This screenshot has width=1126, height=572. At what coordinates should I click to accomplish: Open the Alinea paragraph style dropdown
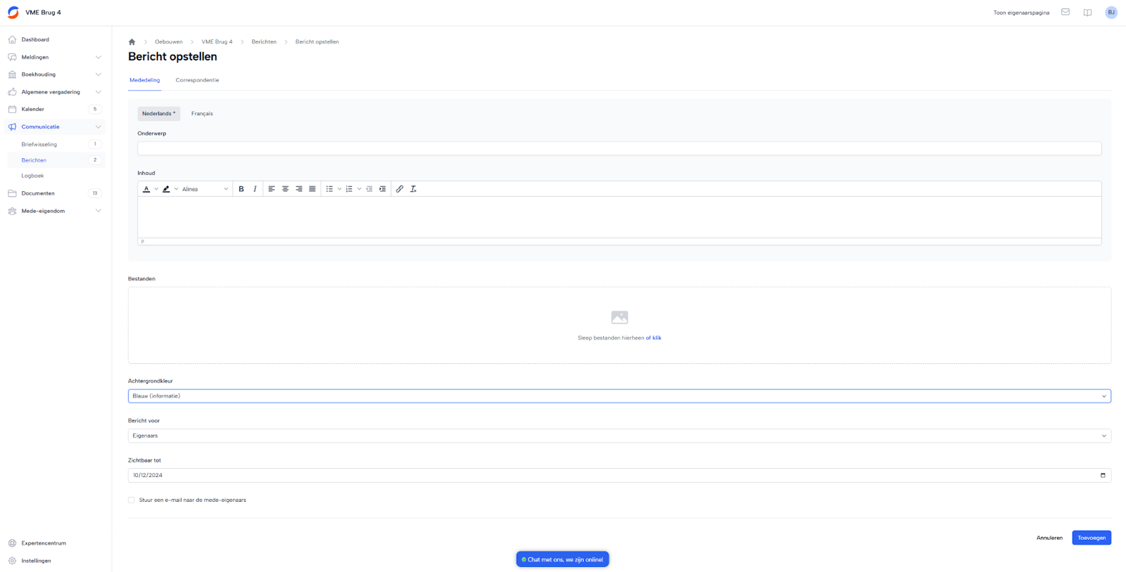click(205, 189)
